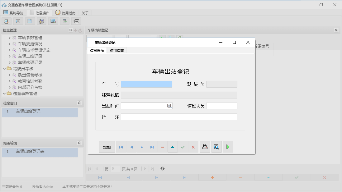Image resolution: width=342 pixels, height=192 pixels.
Task: Collapse the 驾驶员考核 folder
Action: pos(5,69)
